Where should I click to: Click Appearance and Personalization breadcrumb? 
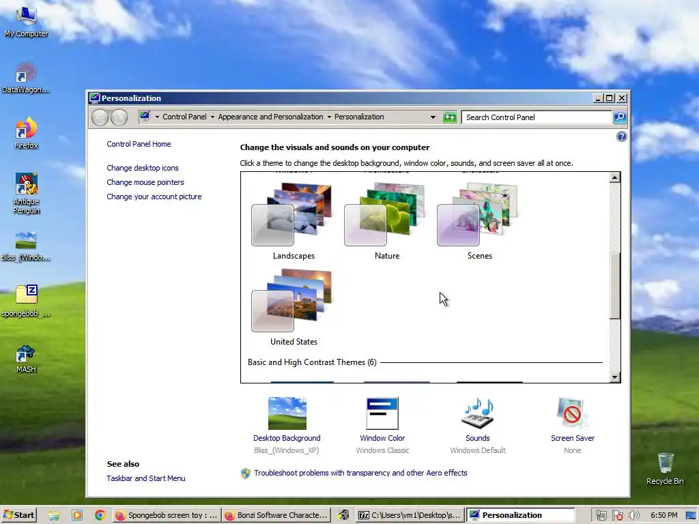tap(270, 117)
